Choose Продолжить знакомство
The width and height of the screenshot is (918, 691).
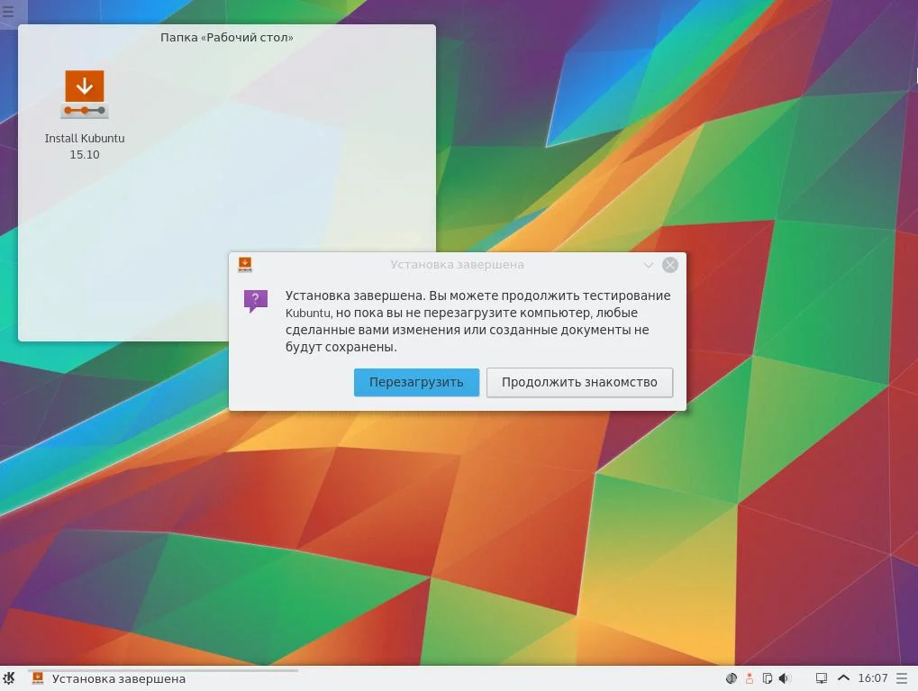[x=579, y=382]
